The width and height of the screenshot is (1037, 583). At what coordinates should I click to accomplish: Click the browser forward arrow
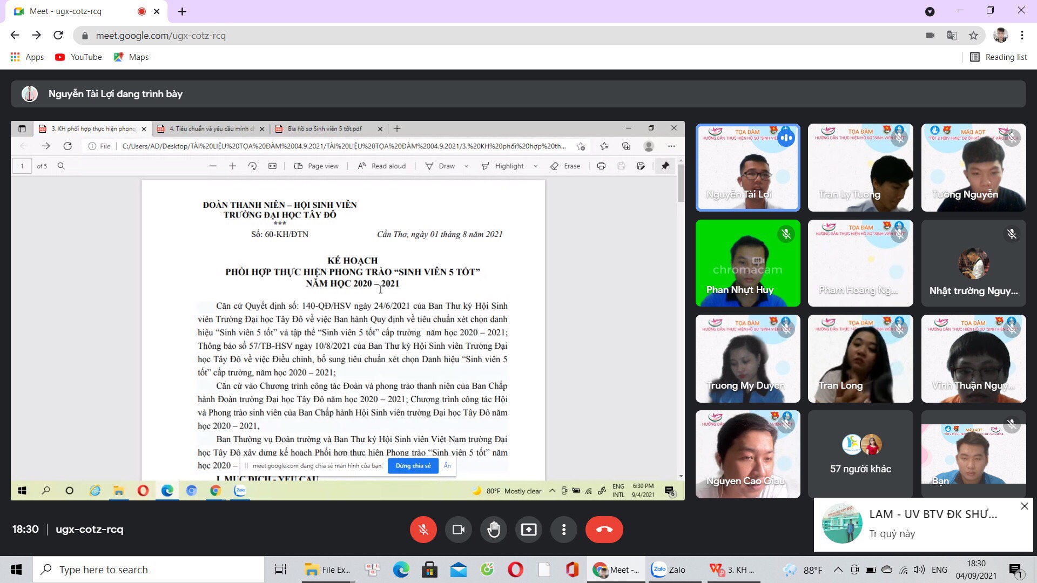click(x=36, y=35)
